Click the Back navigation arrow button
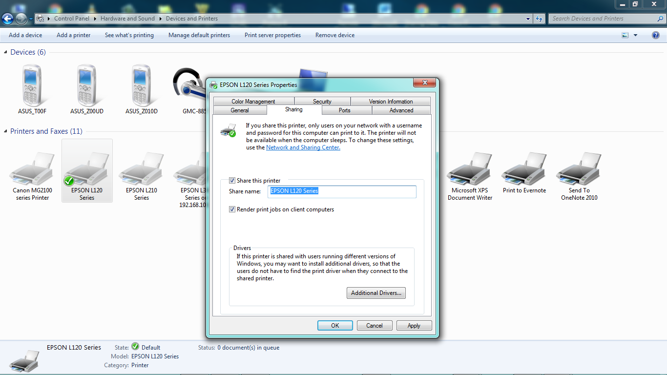Image resolution: width=667 pixels, height=375 pixels. (8, 19)
